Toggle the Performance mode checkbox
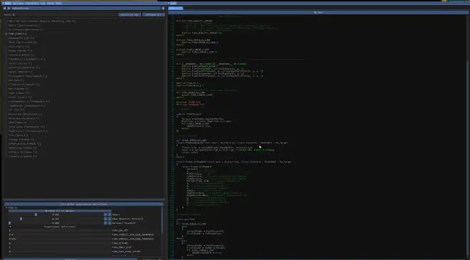Screen dimensions: 470x260 pos(140,259)
